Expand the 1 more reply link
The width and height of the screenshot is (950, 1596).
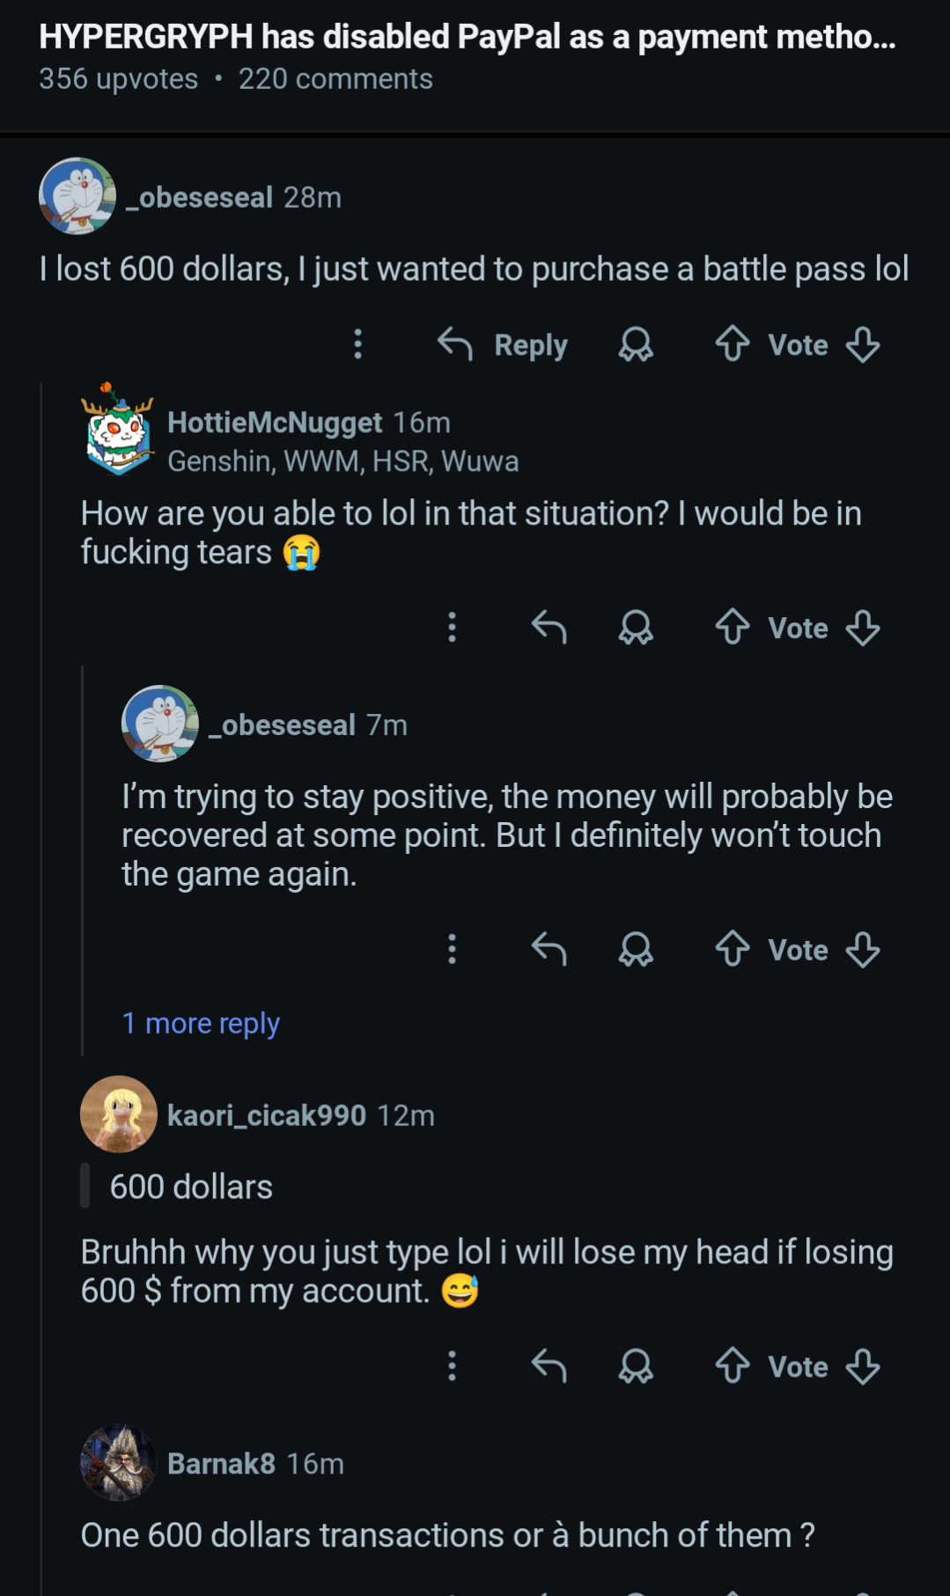(x=201, y=1023)
